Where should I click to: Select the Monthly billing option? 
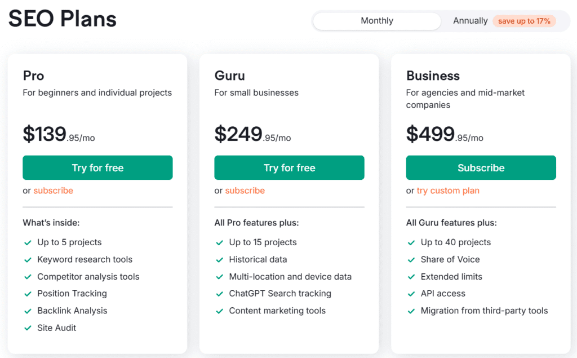pyautogui.click(x=376, y=20)
